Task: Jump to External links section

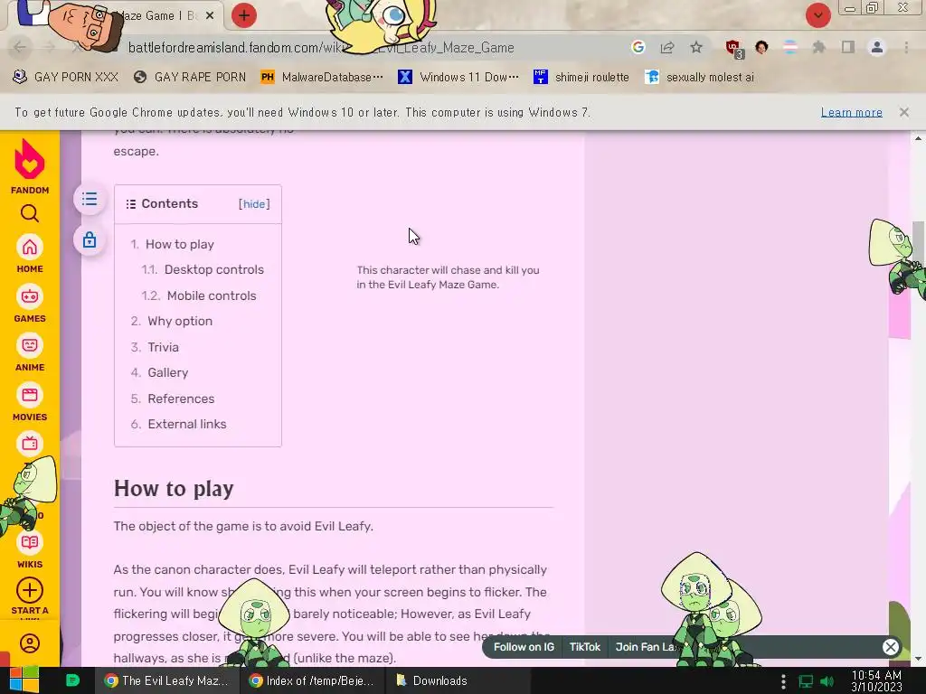Action: tap(186, 425)
